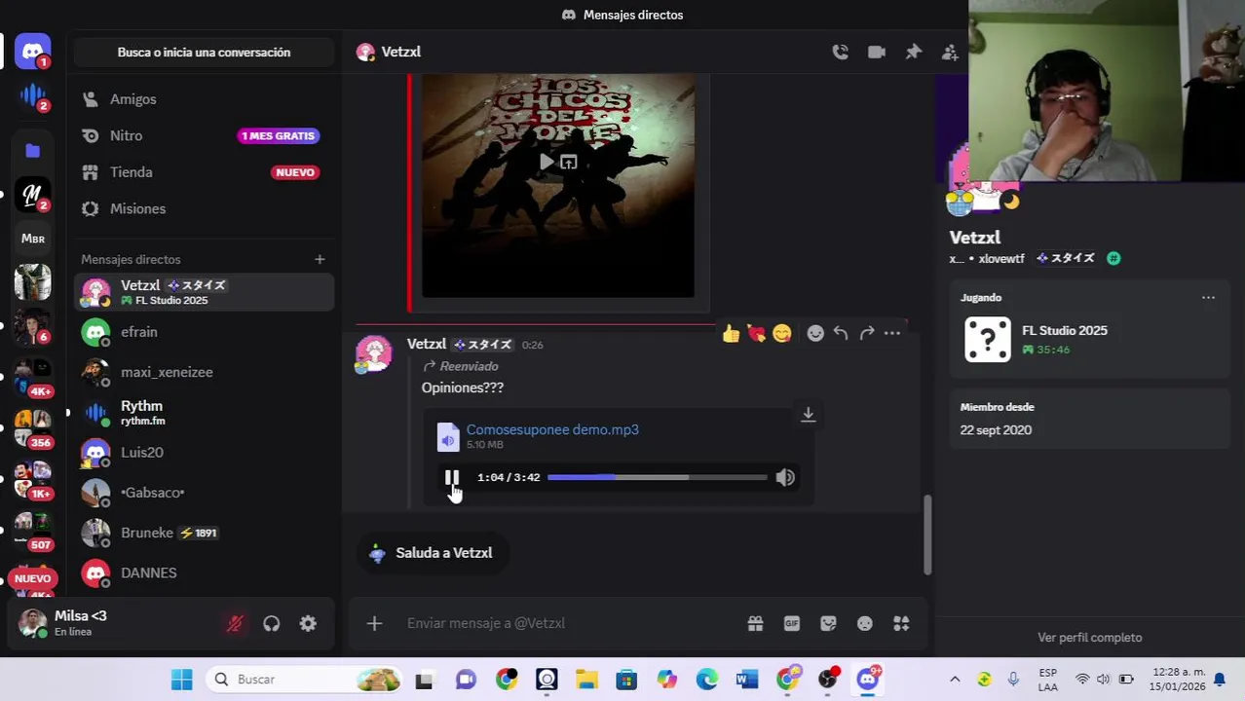
Task: Click Vetzxl username in message header
Action: [427, 344]
